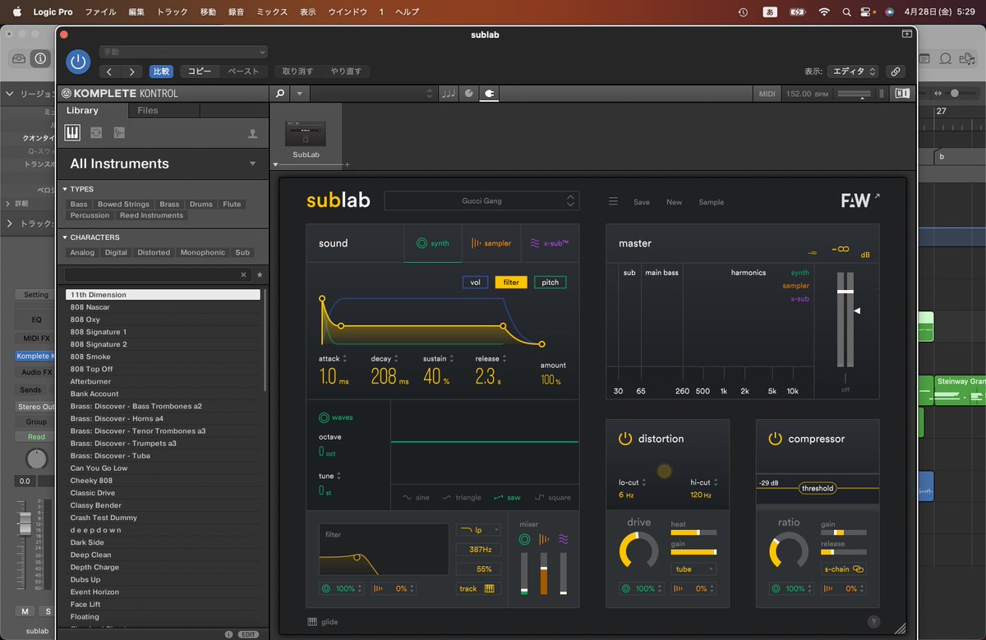Click the glide keyboard icon
Viewport: 986px width, 640px height.
pyautogui.click(x=311, y=622)
